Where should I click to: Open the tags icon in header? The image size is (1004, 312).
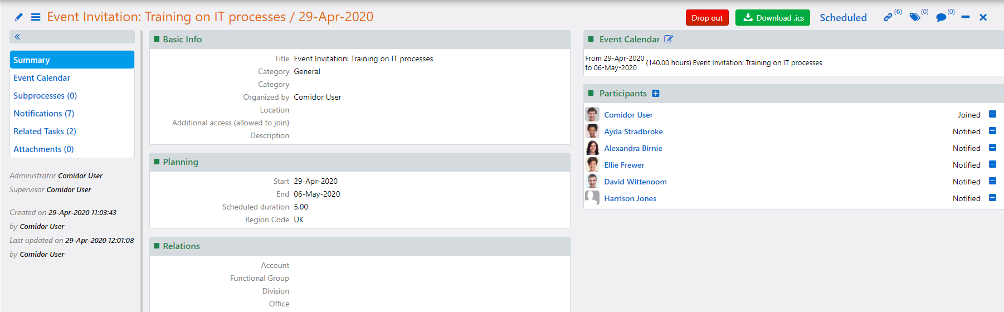click(x=915, y=18)
